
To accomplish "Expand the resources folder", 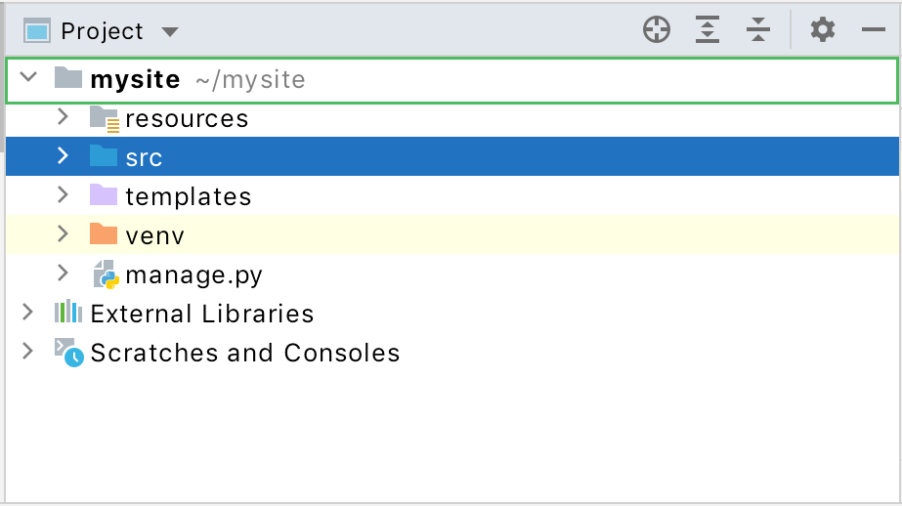I will click(x=64, y=117).
